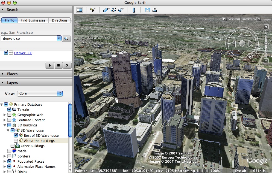
Task: Enable the Other Buildings checkbox
Action: click(13, 146)
